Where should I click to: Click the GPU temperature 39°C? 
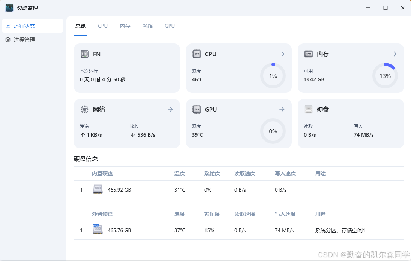pyautogui.click(x=197, y=135)
